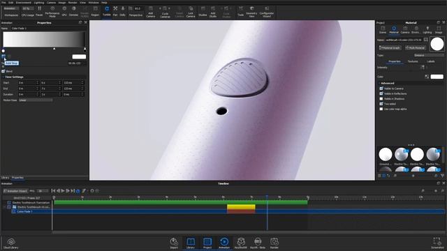Switch to the Labels sub-tab

[x=431, y=61]
